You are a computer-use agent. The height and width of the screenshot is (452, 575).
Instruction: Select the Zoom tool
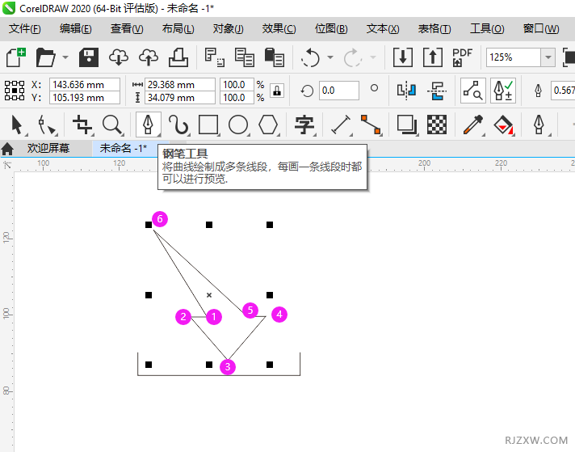click(112, 125)
